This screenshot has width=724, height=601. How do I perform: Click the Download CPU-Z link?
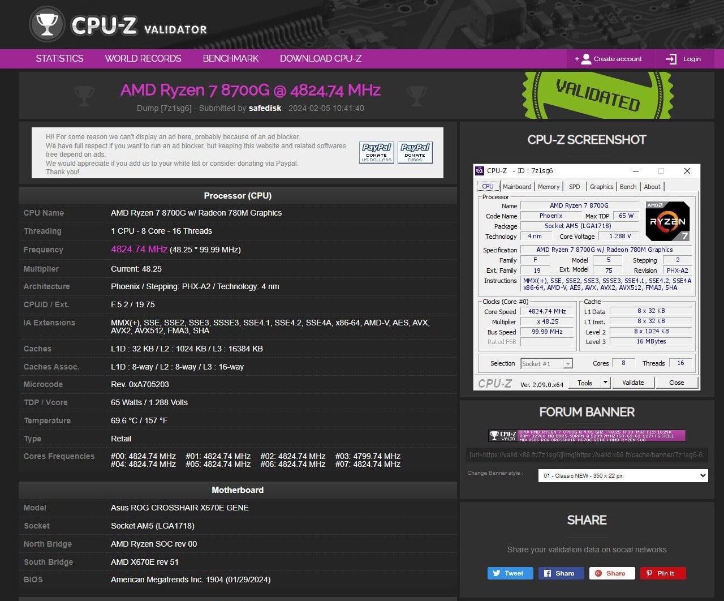click(320, 58)
